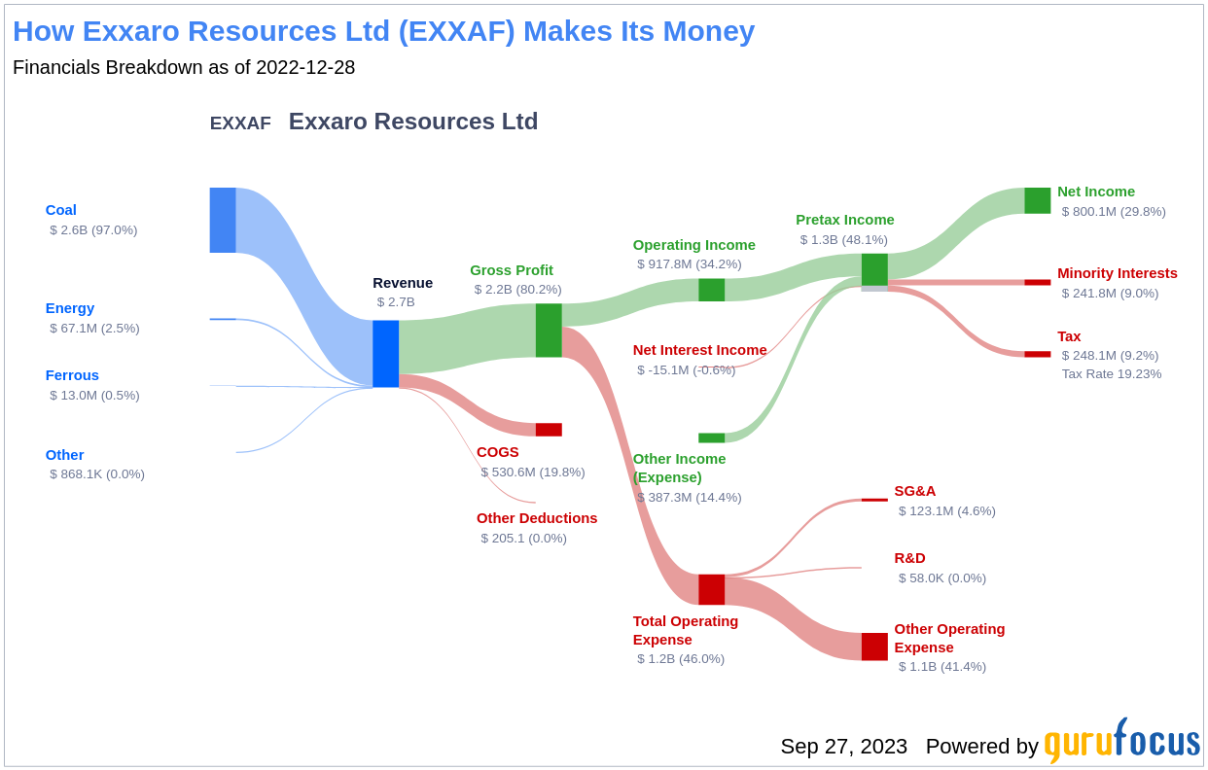Click the blue Revenue node bar
Viewport: 1208px width, 770px height.
385,354
